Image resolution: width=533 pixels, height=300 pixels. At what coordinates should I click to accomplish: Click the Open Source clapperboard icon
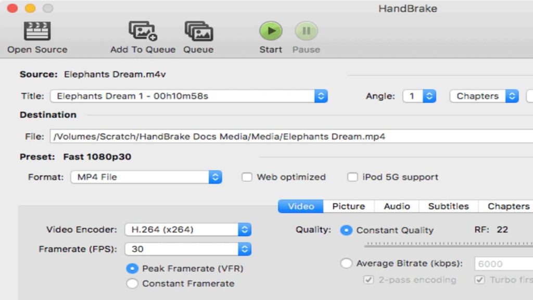pyautogui.click(x=37, y=31)
